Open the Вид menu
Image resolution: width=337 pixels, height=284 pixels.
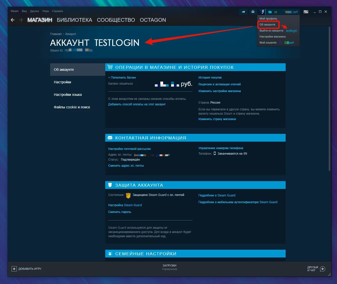[24, 11]
